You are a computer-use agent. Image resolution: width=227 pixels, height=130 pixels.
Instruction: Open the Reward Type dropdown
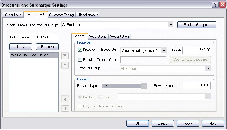[143, 86]
